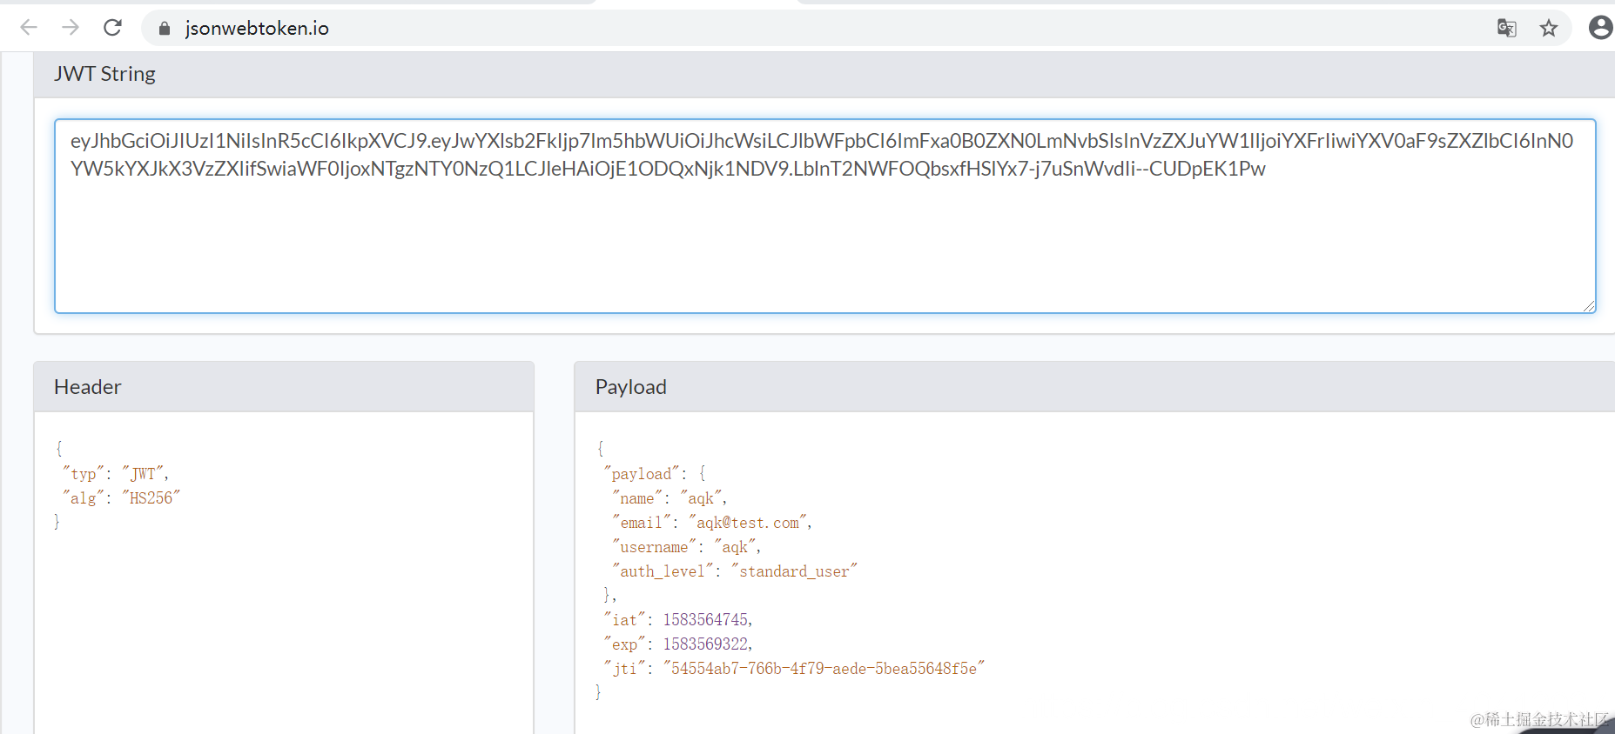The image size is (1615, 734).
Task: Click the Payload panel heading
Action: 631,387
